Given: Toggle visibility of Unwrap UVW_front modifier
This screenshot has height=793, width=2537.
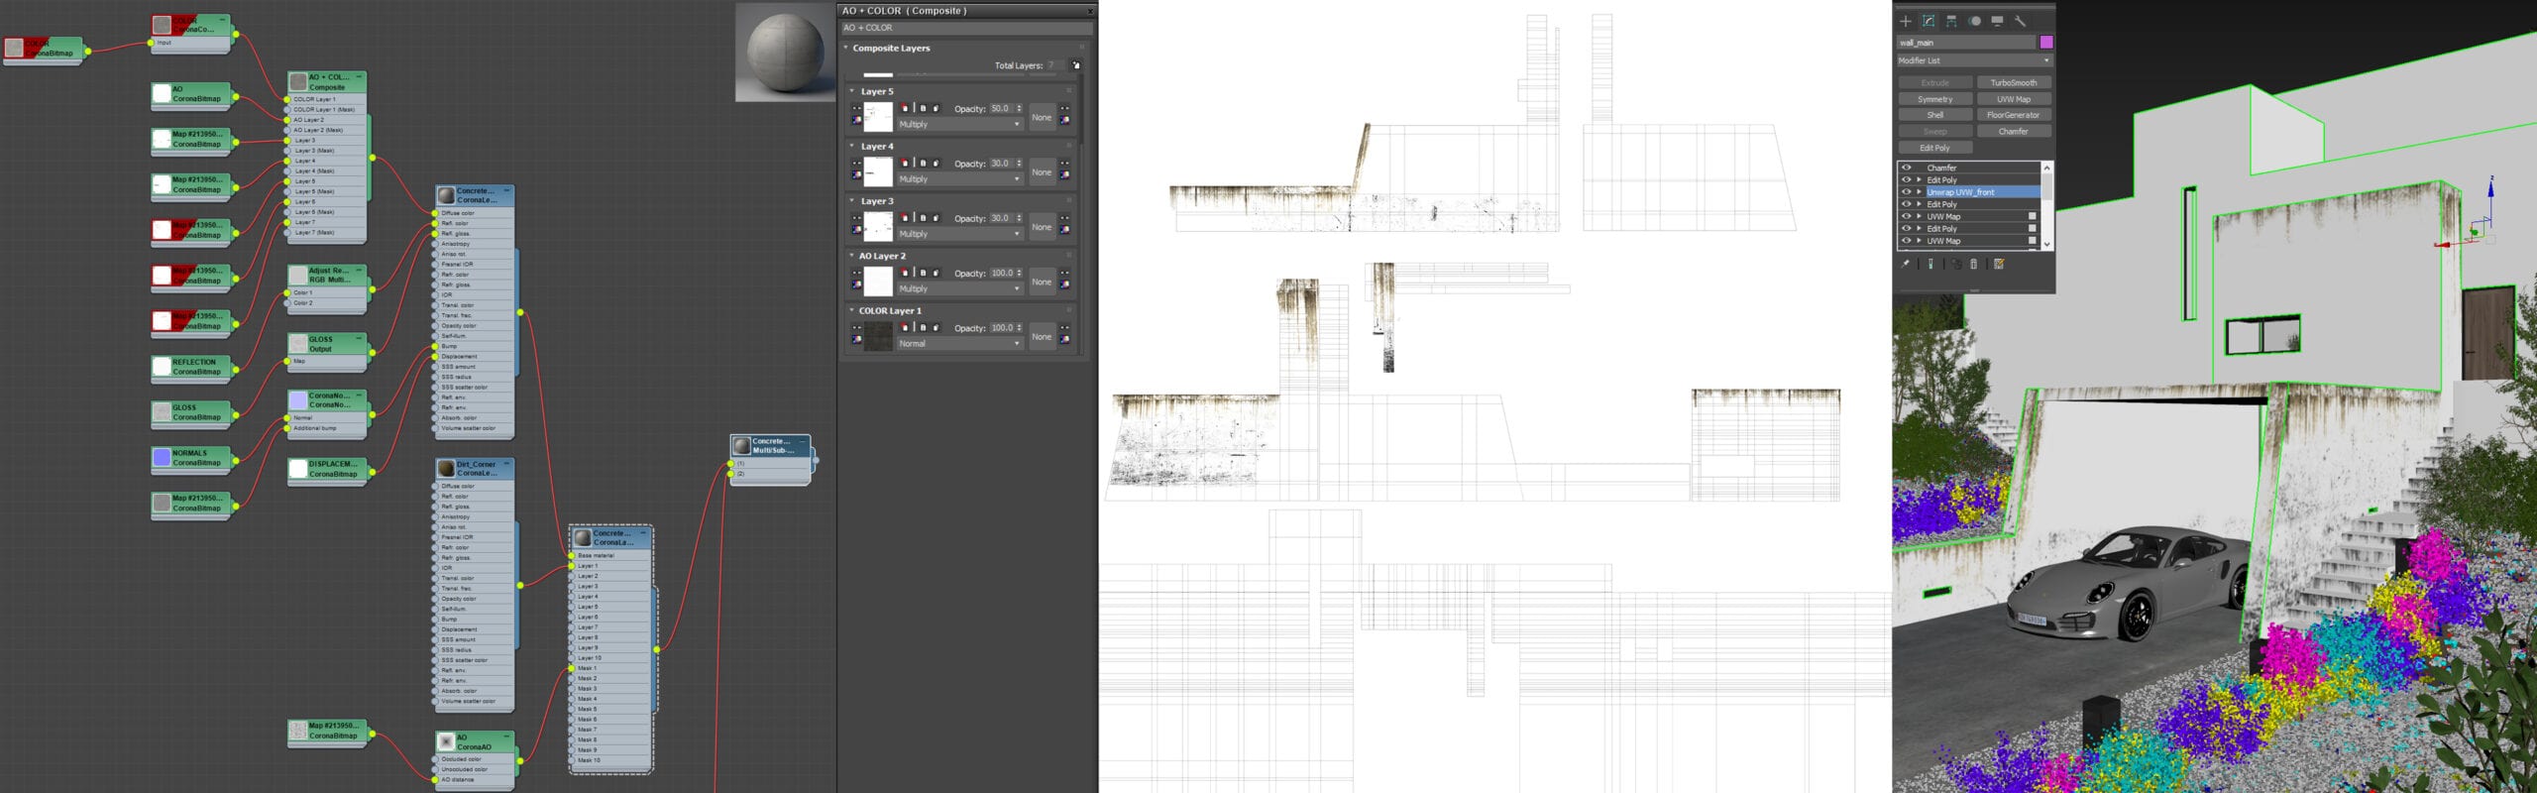Looking at the screenshot, I should click(1906, 192).
